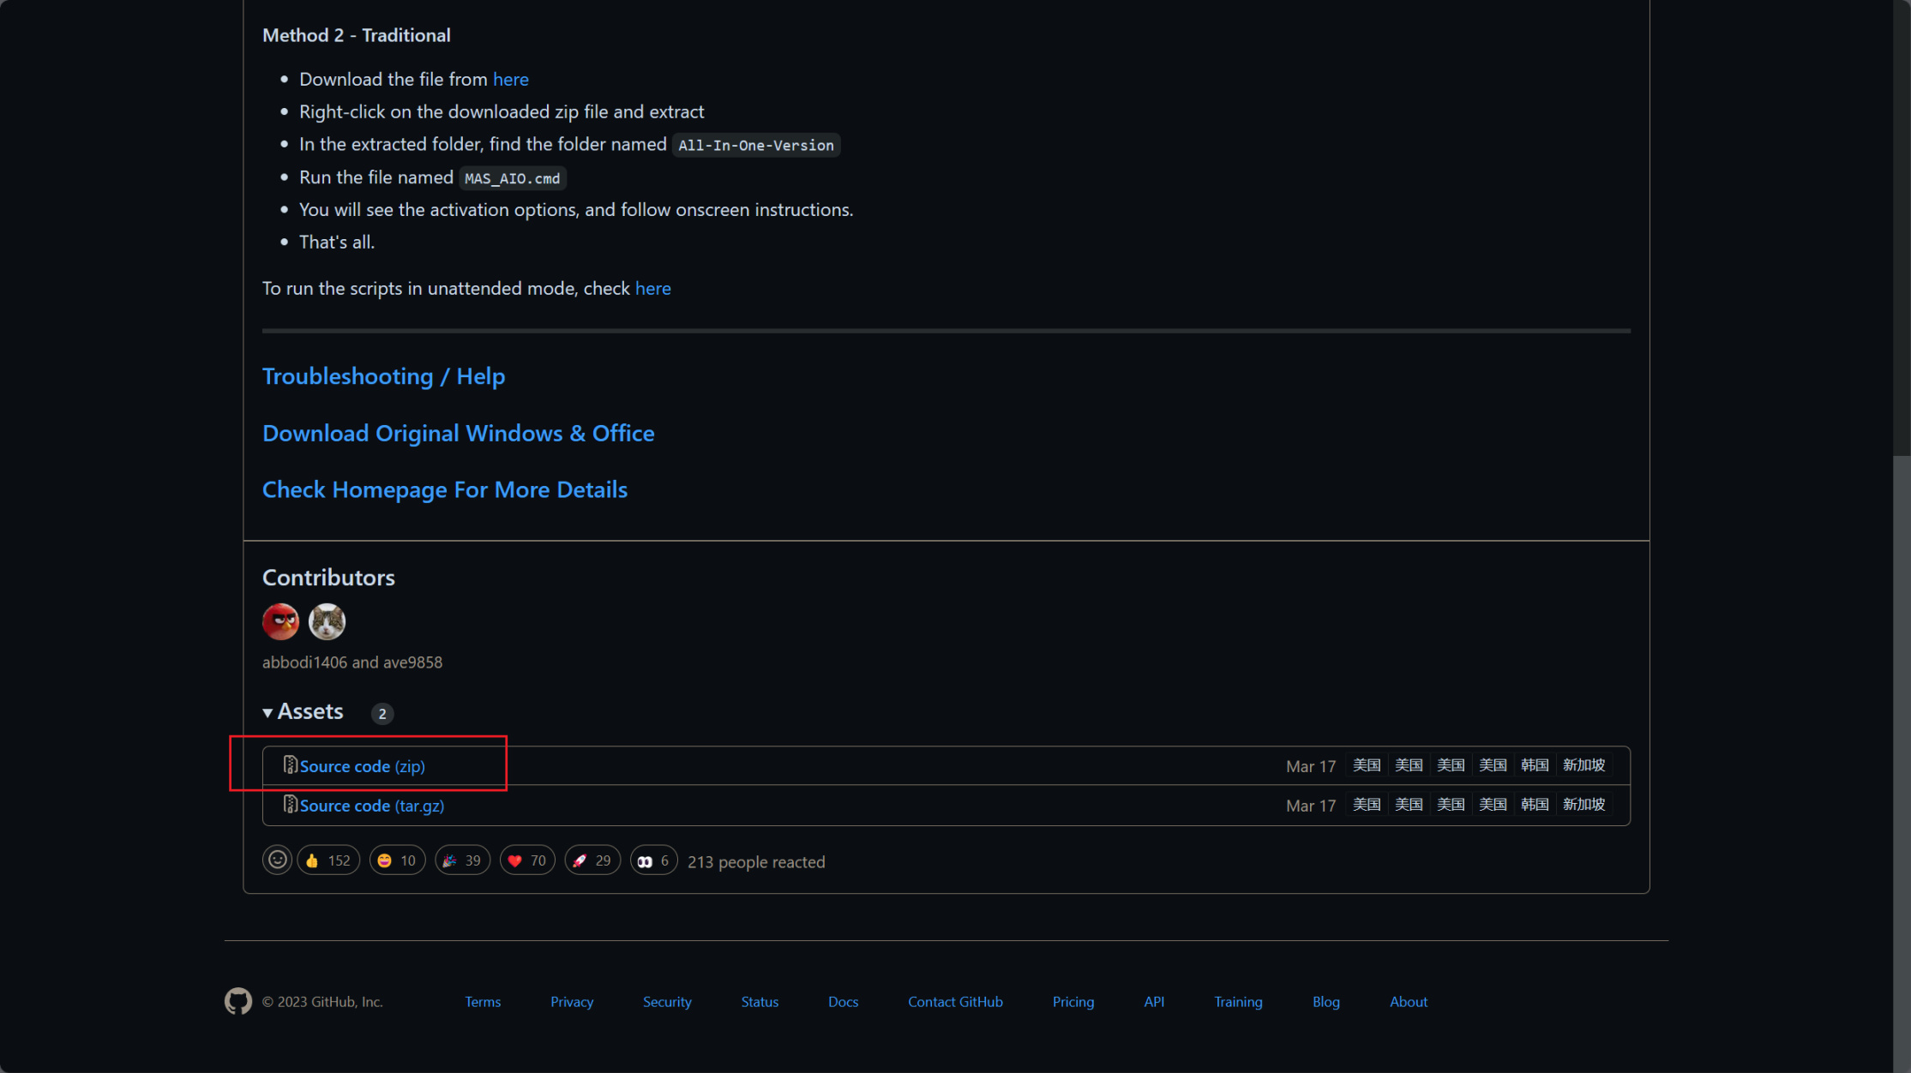Open Download Original Windows & Office link
The height and width of the screenshot is (1073, 1911).
[458, 433]
